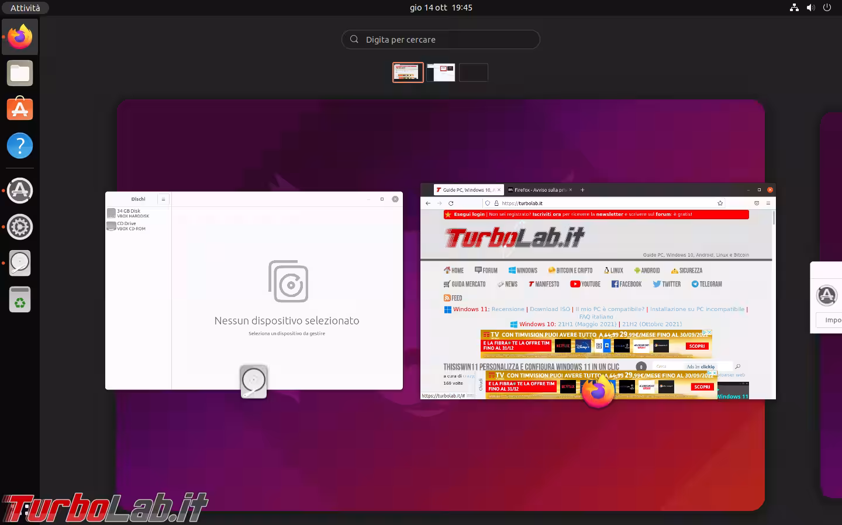Click the partial window on next workspace
The height and width of the screenshot is (525, 842).
tap(827, 298)
